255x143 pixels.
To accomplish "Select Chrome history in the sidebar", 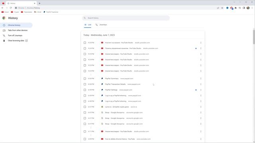I will [x=16, y=25].
